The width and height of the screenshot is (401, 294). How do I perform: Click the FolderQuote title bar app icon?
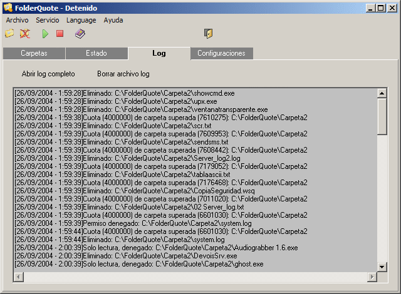8,8
